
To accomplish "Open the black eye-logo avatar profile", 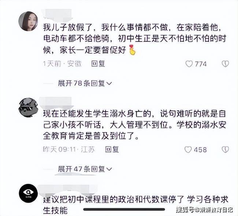I will (28, 193).
